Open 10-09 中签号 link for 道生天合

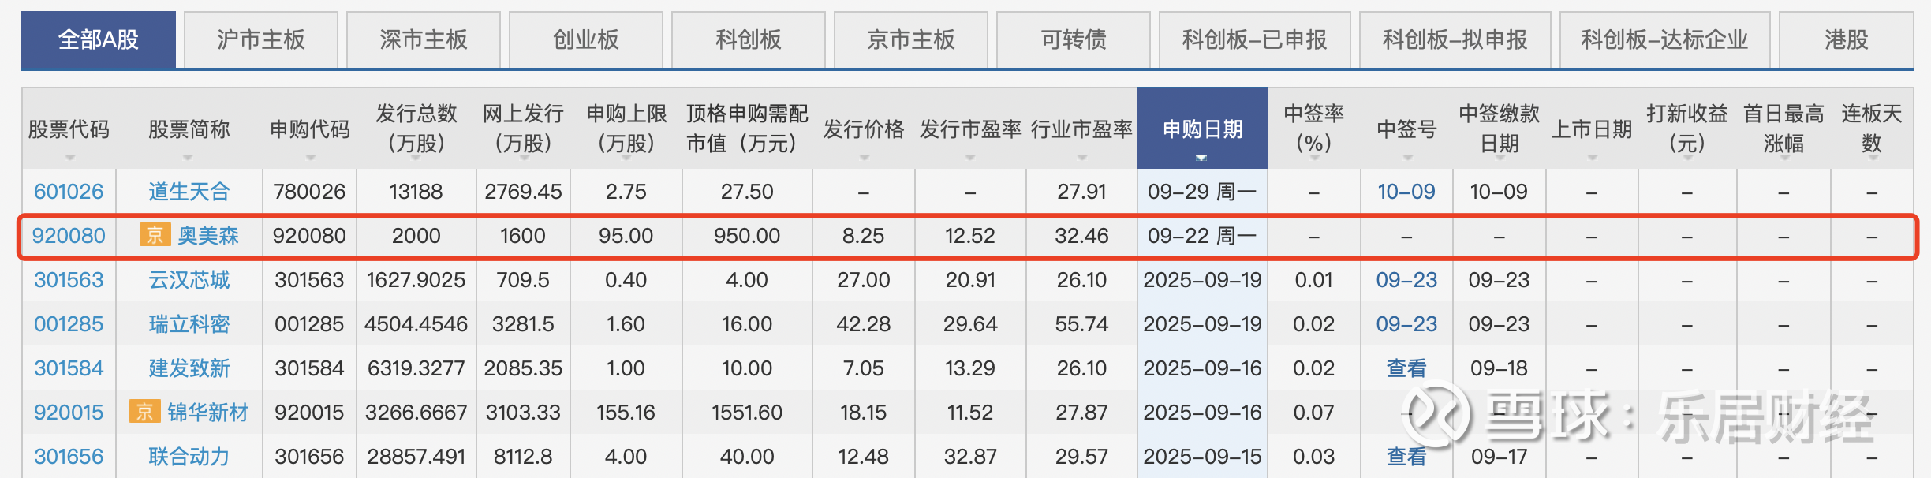[x=1406, y=192]
